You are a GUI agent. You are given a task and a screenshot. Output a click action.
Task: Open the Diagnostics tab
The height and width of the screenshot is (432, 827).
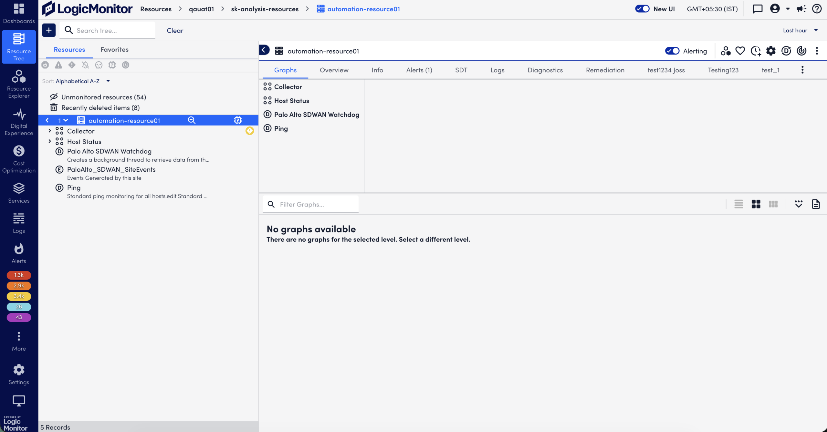(545, 70)
